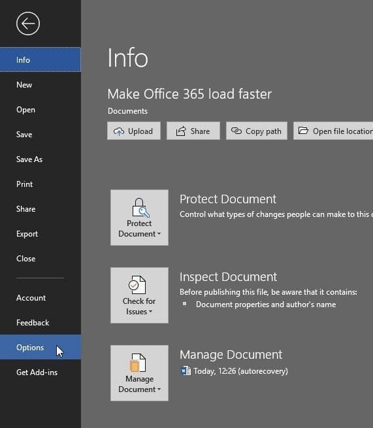Click the Check for Issues document icon
The width and height of the screenshot is (373, 428).
138,285
